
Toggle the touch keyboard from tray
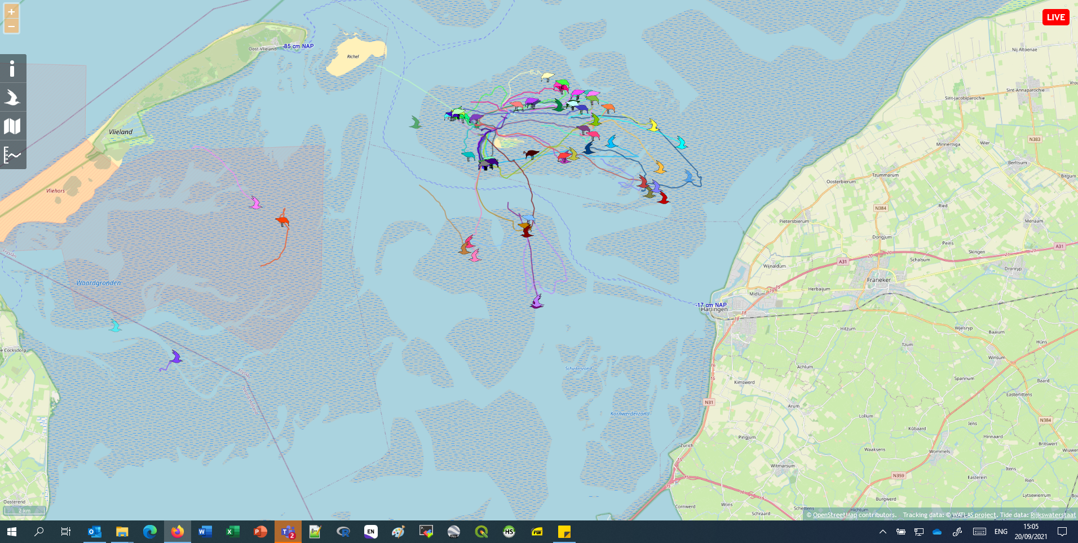pyautogui.click(x=979, y=532)
